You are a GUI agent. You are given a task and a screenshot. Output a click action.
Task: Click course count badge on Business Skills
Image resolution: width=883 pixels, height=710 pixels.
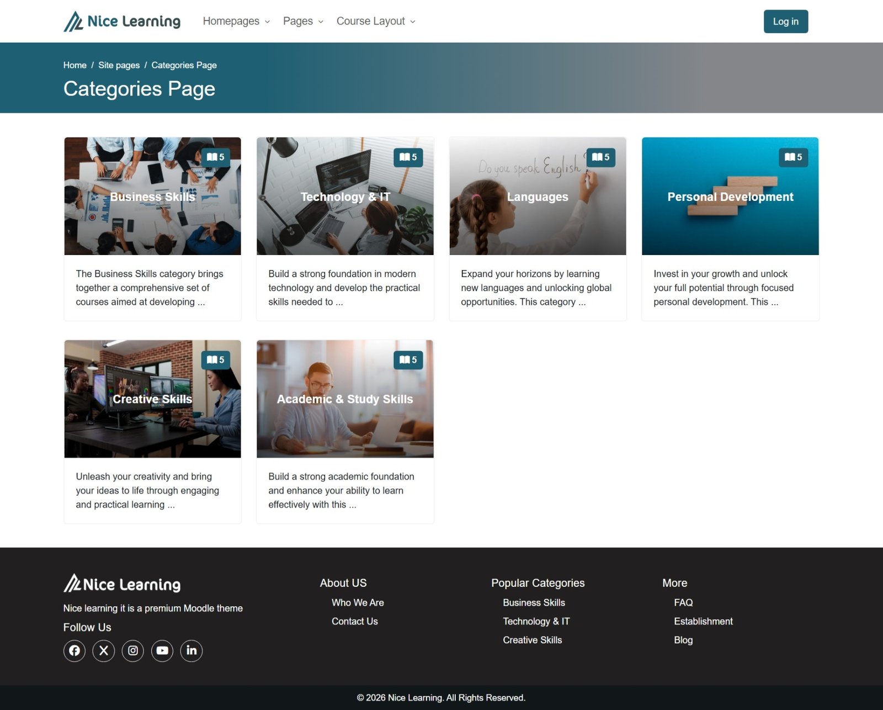click(x=215, y=157)
